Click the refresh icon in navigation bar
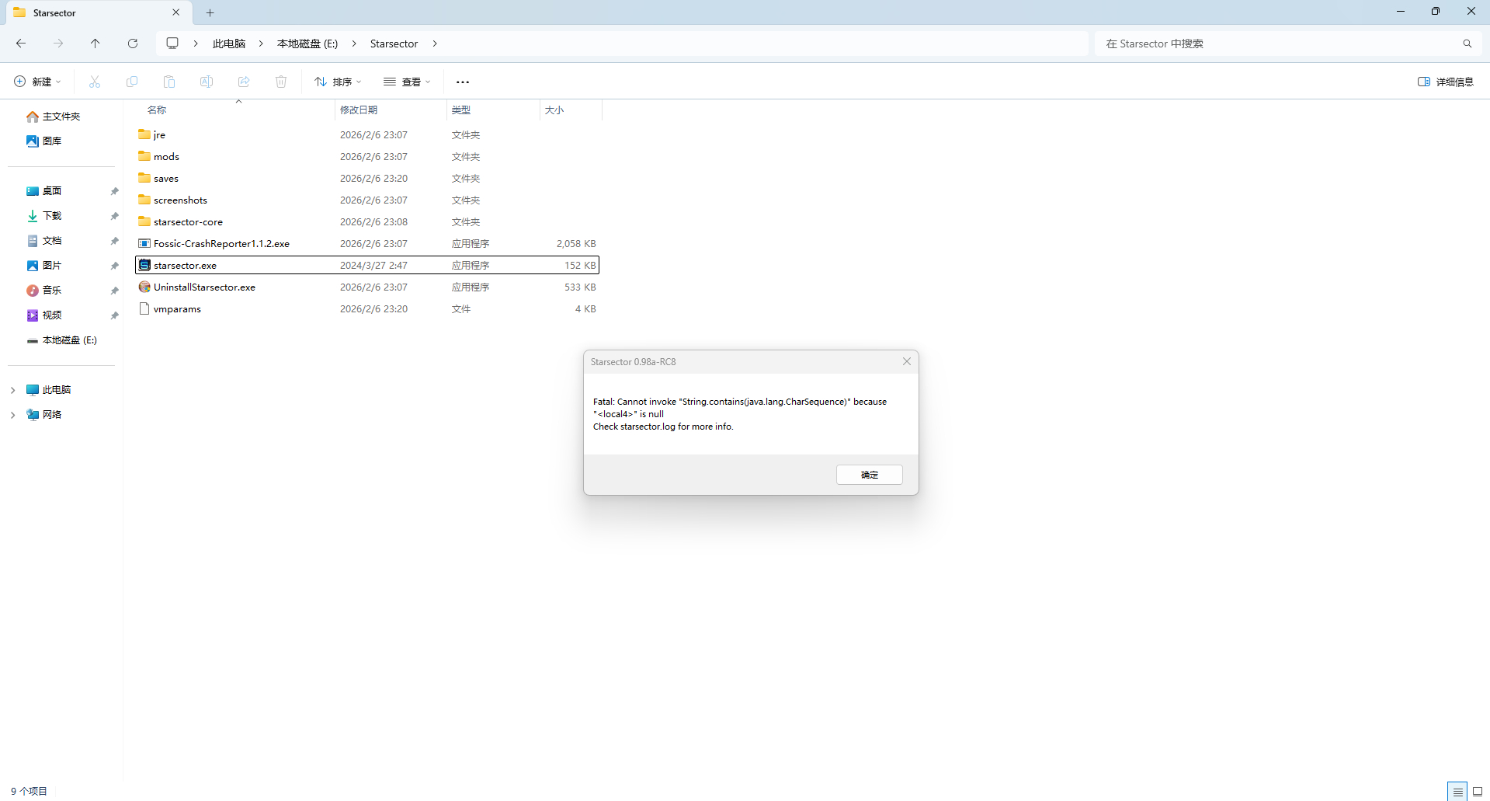Viewport: 1490px width, 801px height. coord(133,44)
